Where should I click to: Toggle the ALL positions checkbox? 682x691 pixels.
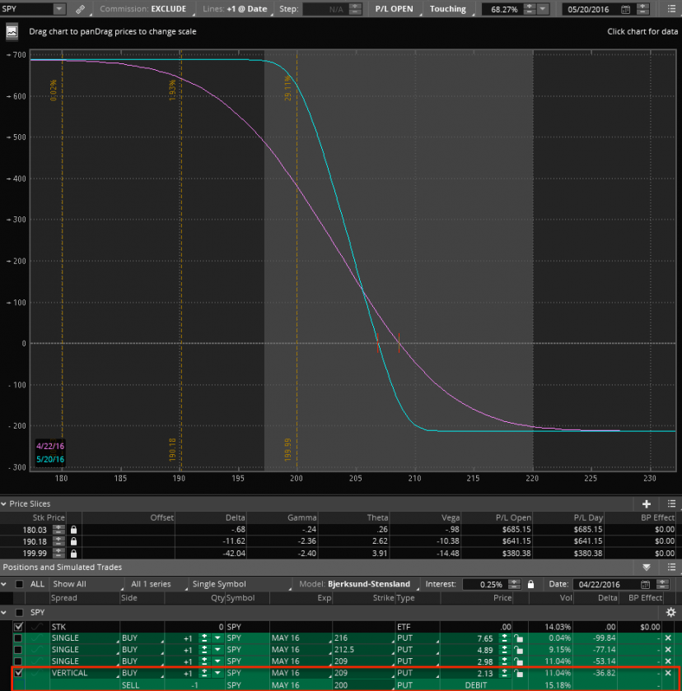[x=19, y=584]
